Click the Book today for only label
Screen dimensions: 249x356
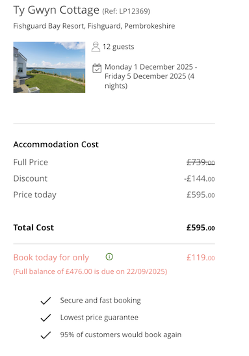click(x=51, y=258)
